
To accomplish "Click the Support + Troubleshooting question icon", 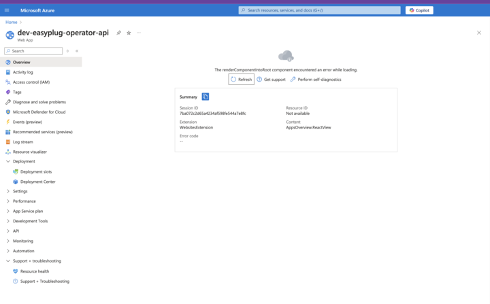I will tap(16, 281).
